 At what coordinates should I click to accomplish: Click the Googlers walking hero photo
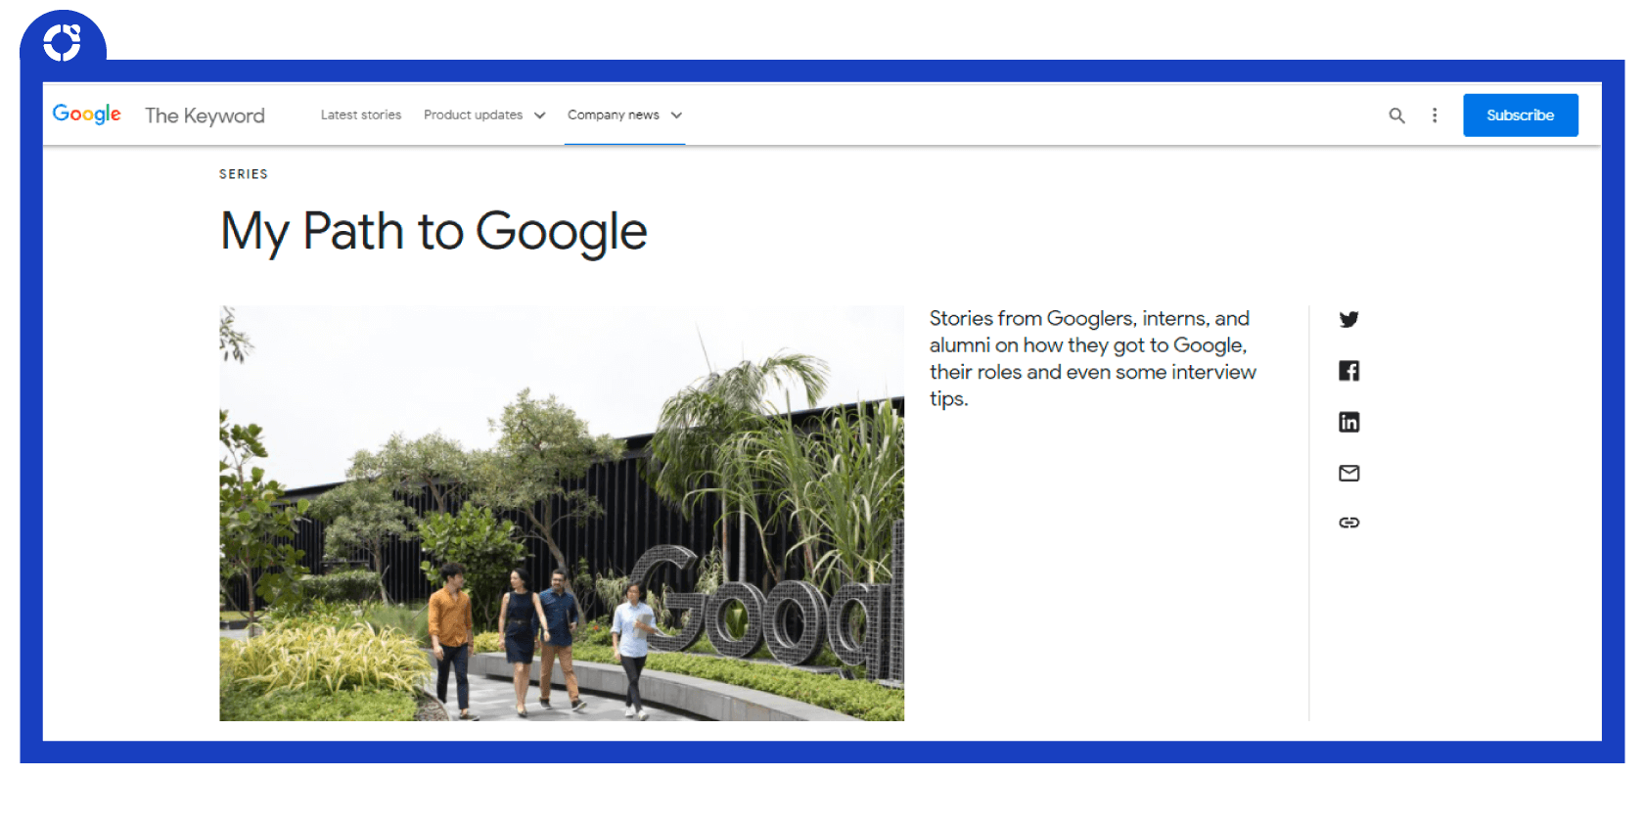click(561, 514)
